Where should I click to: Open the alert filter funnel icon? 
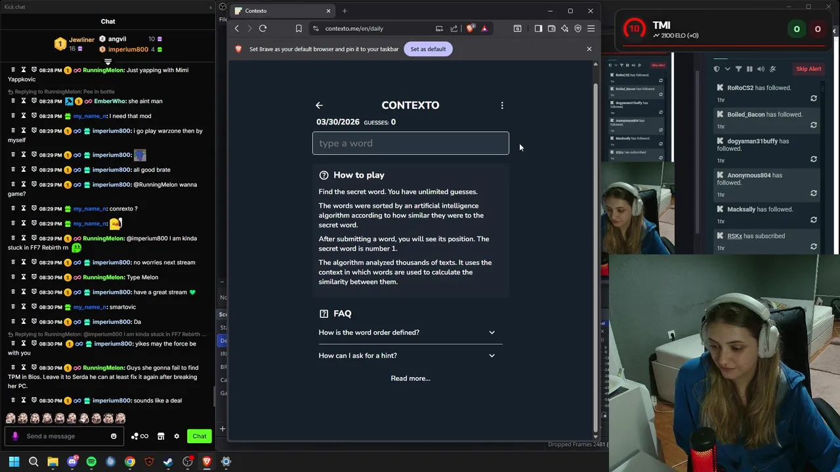(x=738, y=69)
